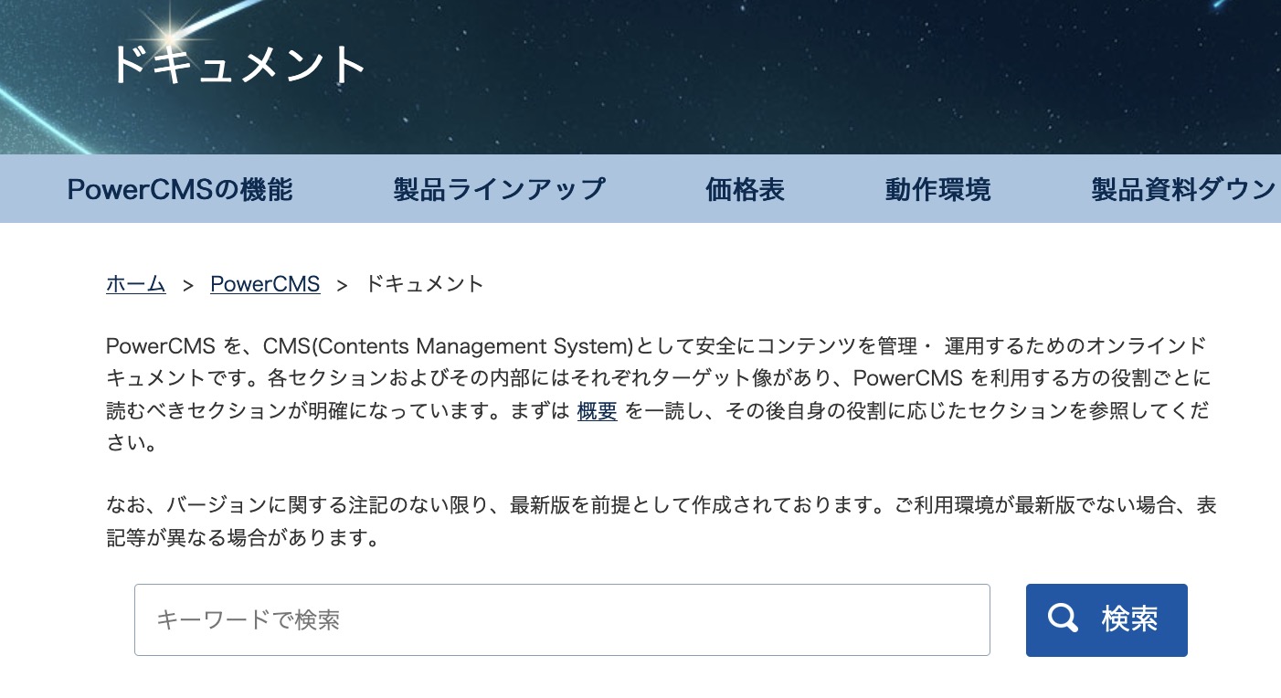Select 価格表 in the navigation bar

pyautogui.click(x=746, y=189)
